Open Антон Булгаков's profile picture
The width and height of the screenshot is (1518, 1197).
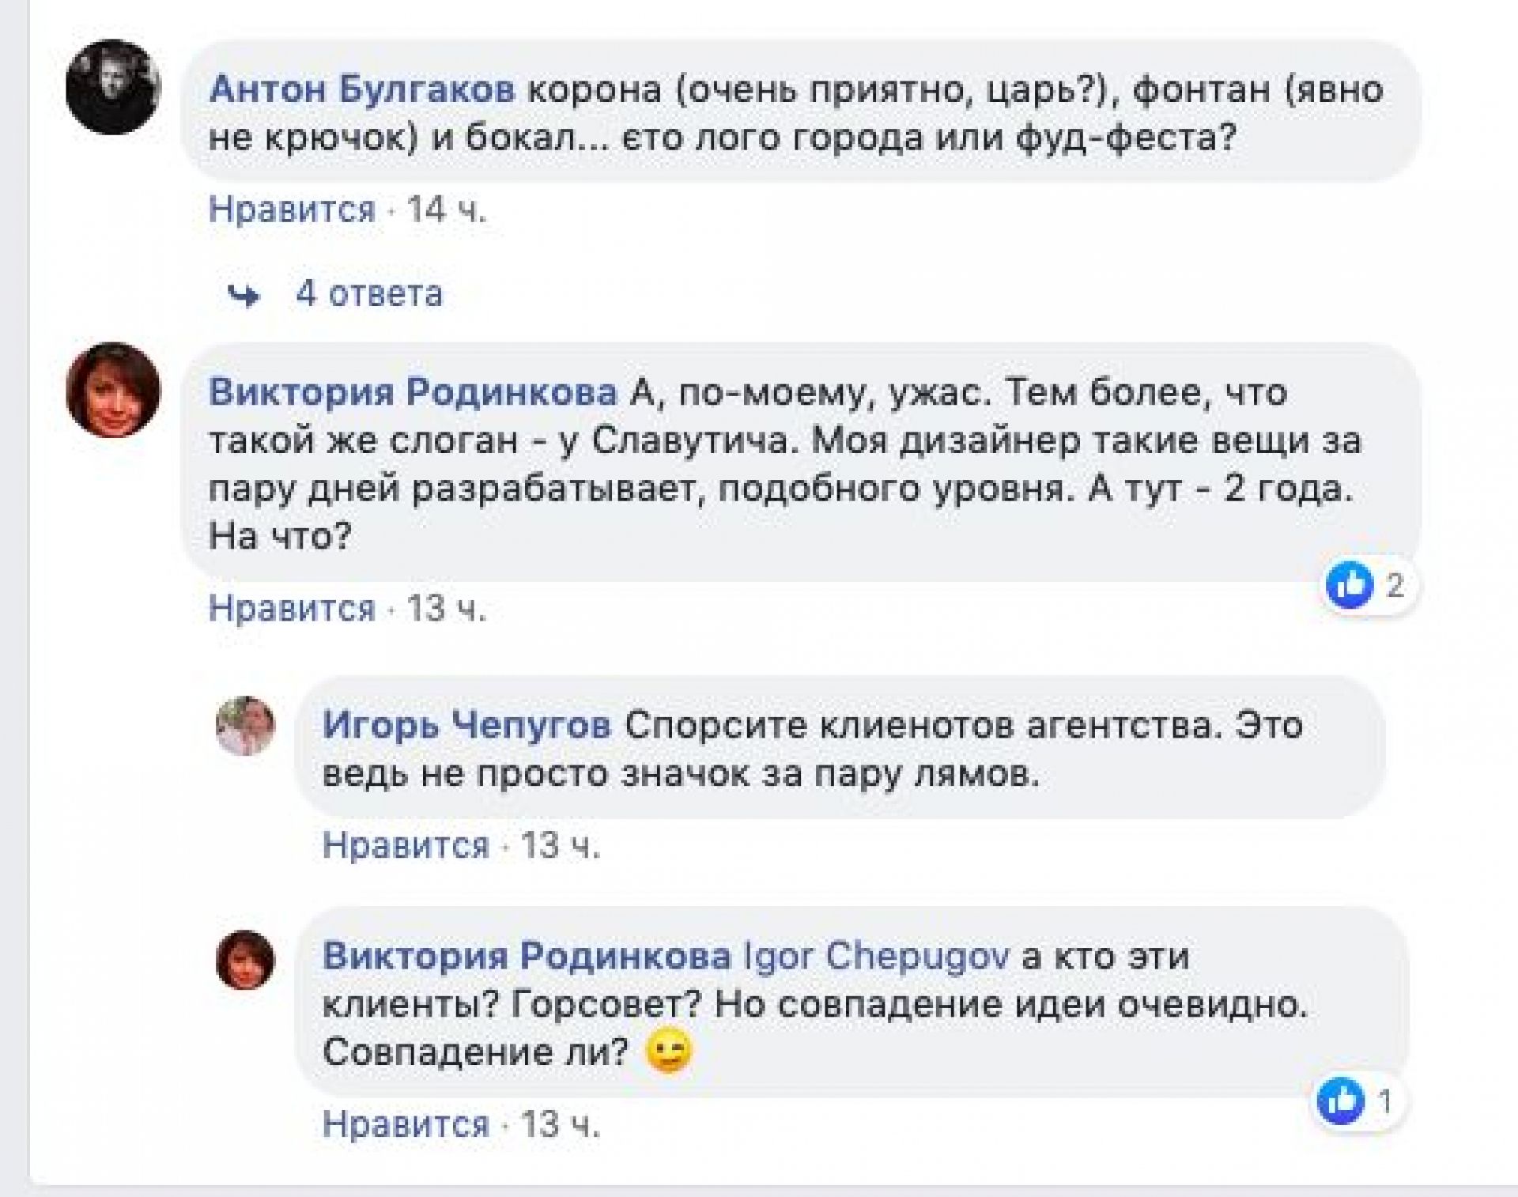(x=113, y=87)
